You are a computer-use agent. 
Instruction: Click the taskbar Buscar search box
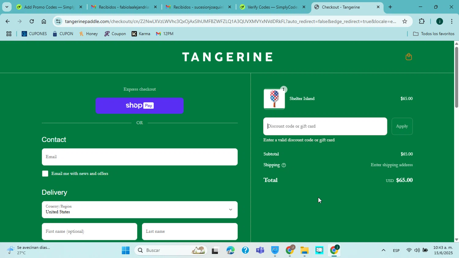click(171, 250)
